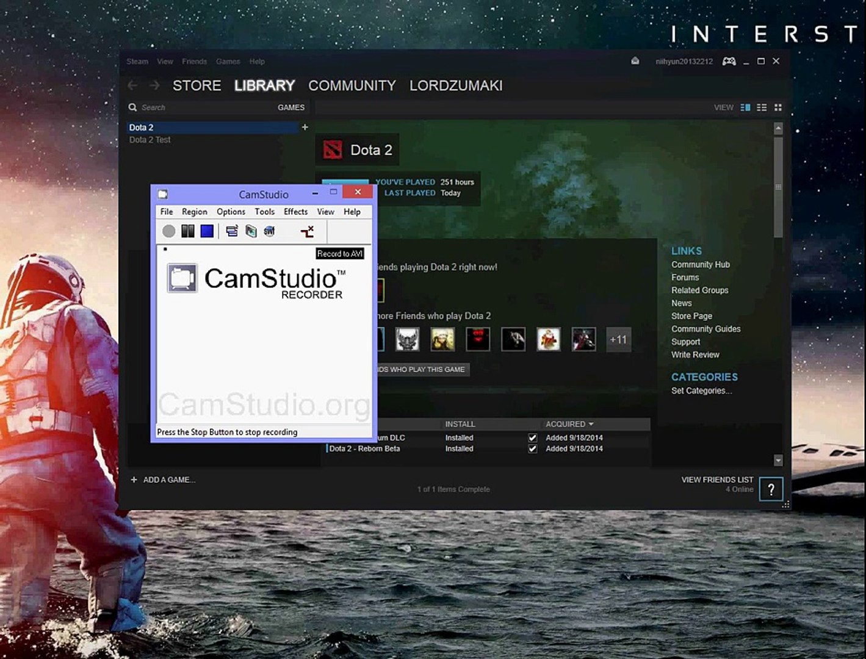Screen dimensions: 866x659
Task: Click the Steam scrollbar down arrow
Action: pyautogui.click(x=778, y=460)
